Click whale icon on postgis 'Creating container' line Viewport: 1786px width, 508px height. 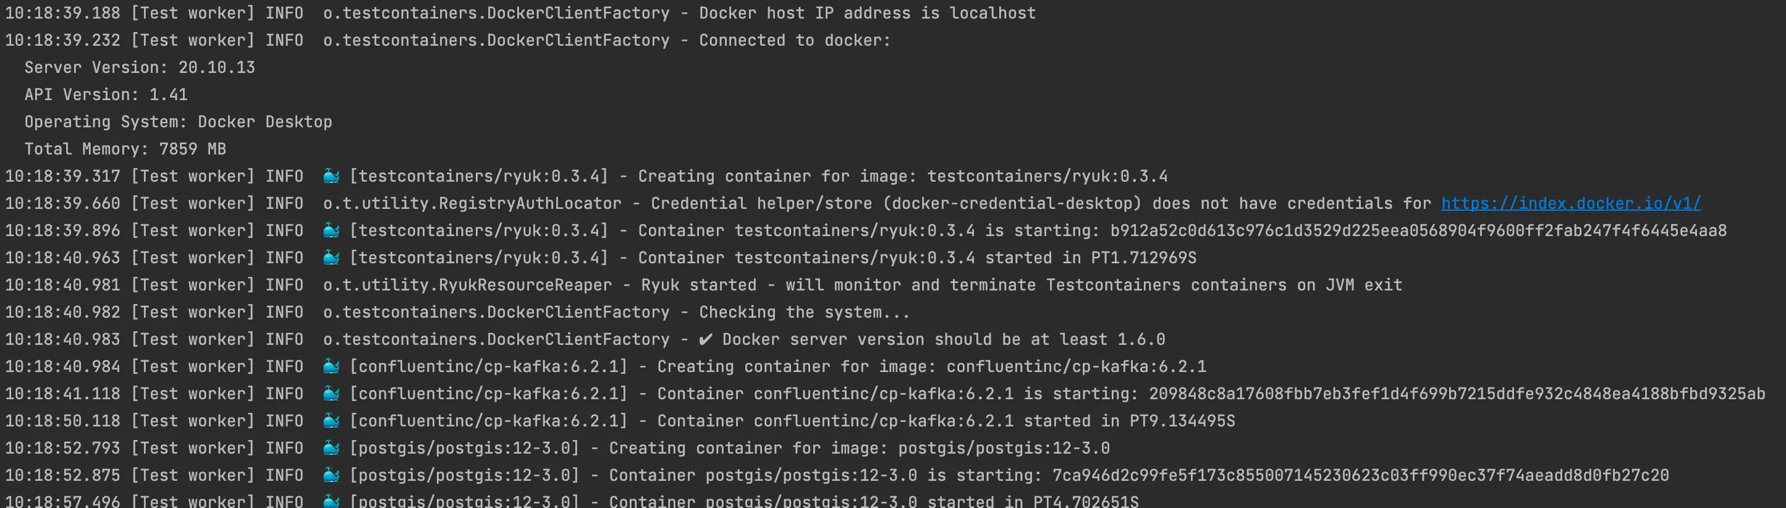(331, 447)
